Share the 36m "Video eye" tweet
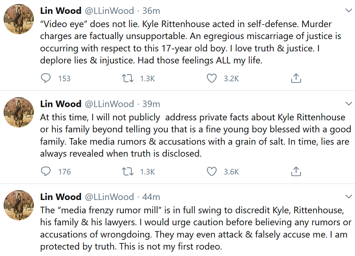Viewport: 355px width, 256px height. tap(296, 78)
